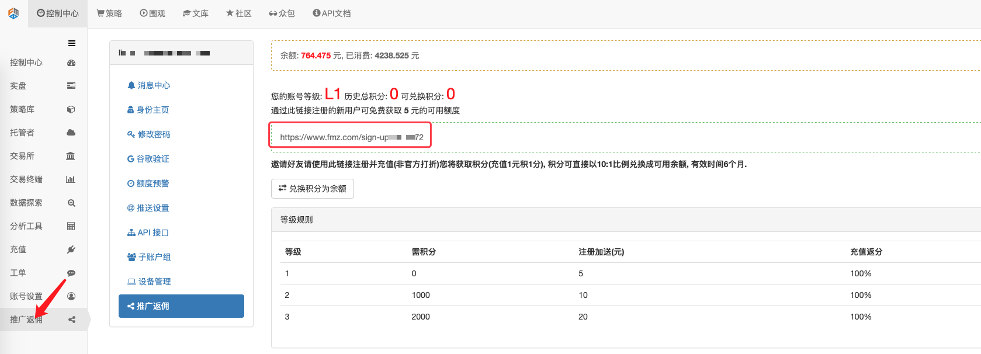The height and width of the screenshot is (354, 981).
Task: Click the chat bubble icon beside 工单
Action: pyautogui.click(x=71, y=273)
